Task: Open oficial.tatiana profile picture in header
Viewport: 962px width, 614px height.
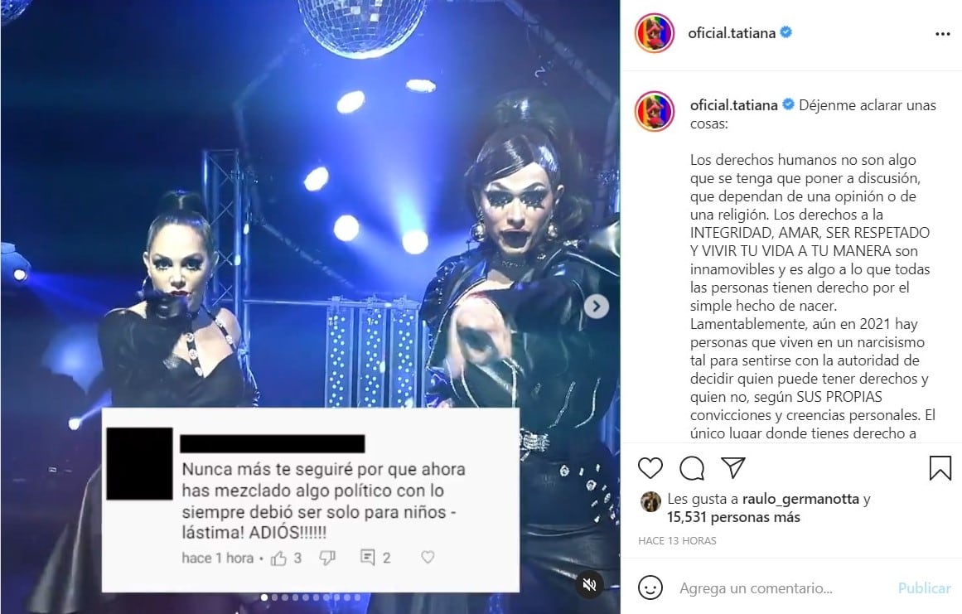Action: pyautogui.click(x=655, y=32)
